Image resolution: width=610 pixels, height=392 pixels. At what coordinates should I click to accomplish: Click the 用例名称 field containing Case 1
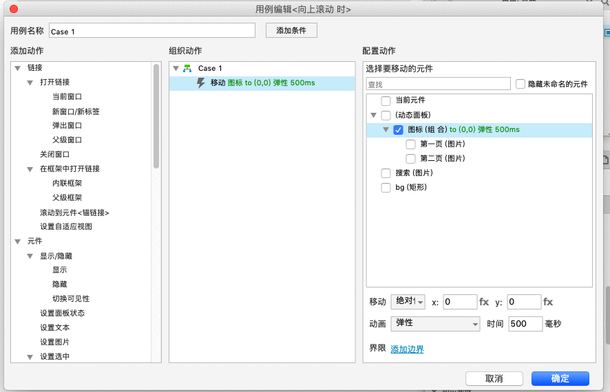point(152,31)
